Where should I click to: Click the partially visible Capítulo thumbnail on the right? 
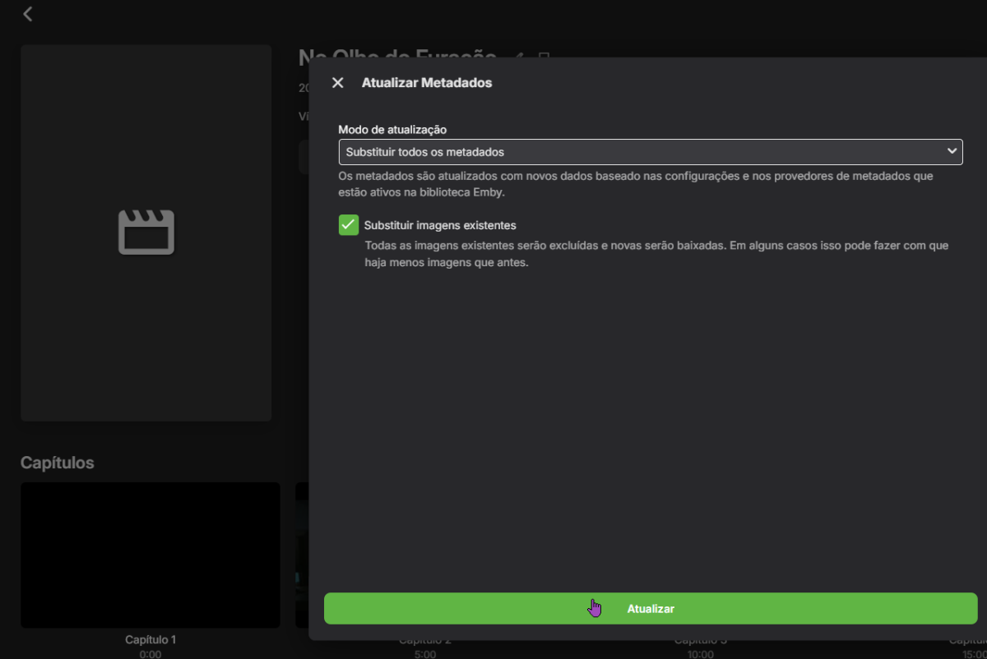pyautogui.click(x=975, y=555)
